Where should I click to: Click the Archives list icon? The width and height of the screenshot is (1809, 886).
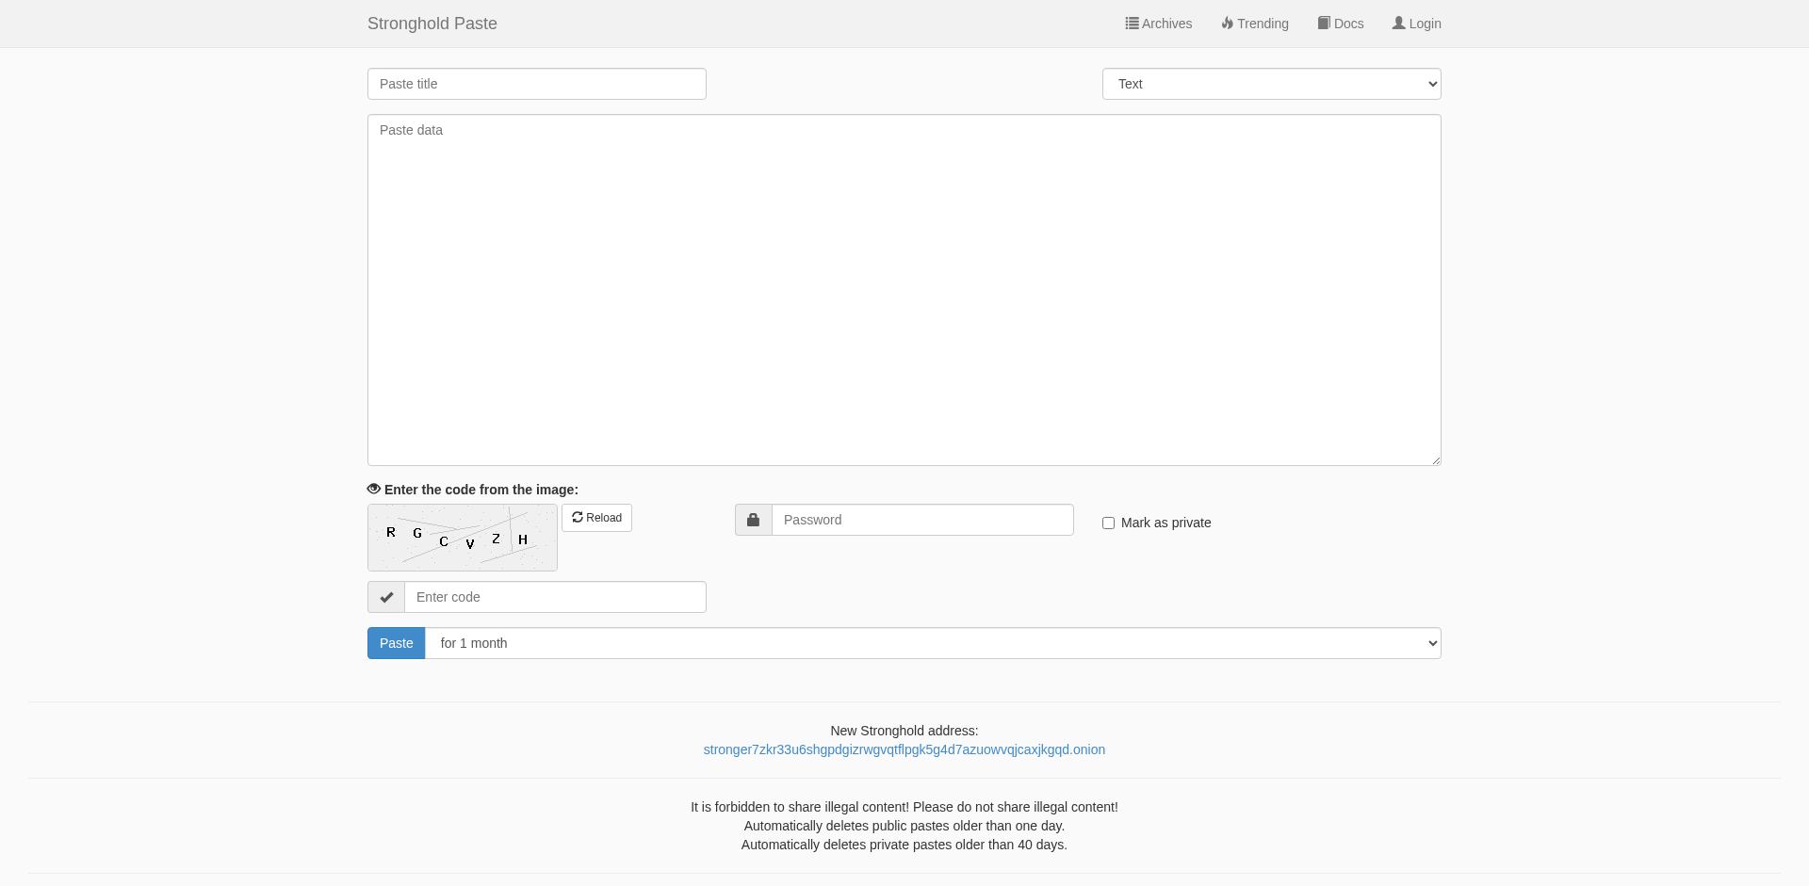click(x=1132, y=24)
